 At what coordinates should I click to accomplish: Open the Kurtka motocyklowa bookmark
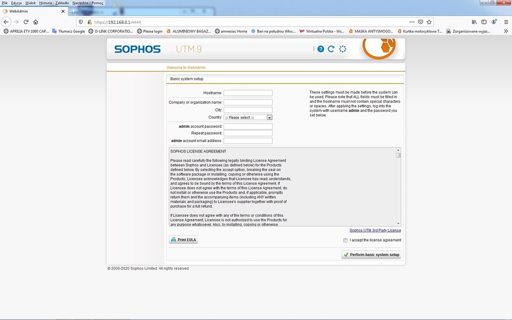(420, 31)
